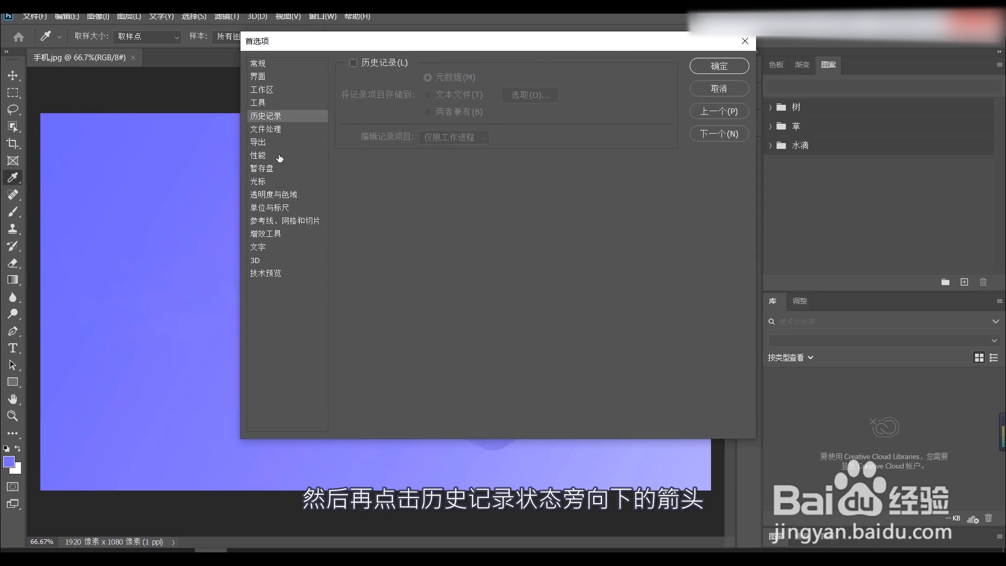This screenshot has height=566, width=1006.
Task: Select the Brush tool
Action: [13, 212]
